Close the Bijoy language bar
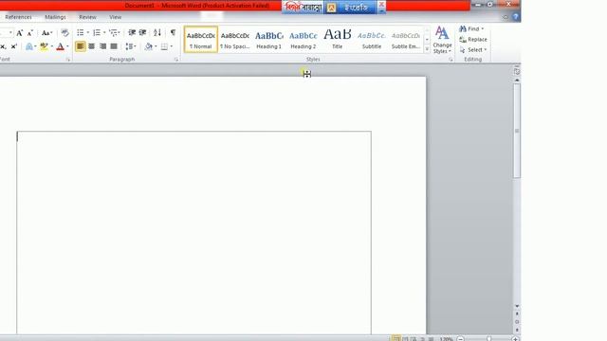 click(381, 5)
